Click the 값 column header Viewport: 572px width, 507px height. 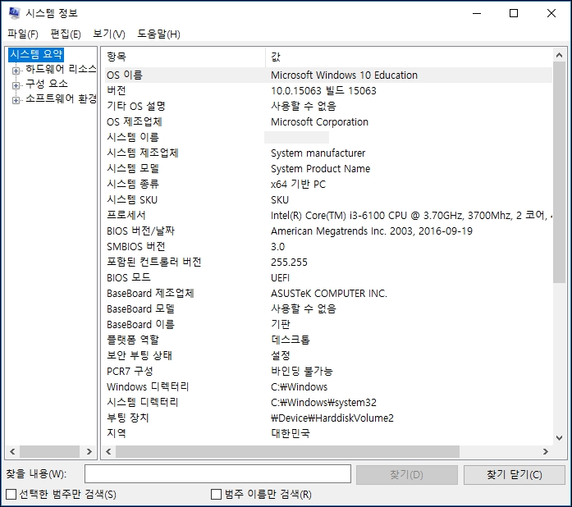point(409,57)
